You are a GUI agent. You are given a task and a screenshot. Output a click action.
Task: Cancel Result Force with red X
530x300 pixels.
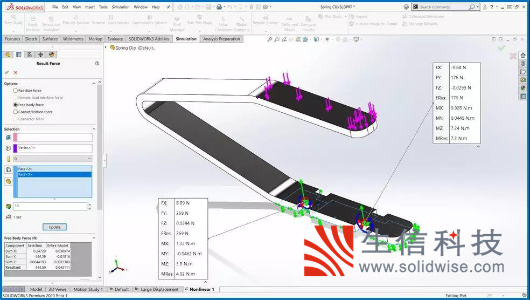(x=16, y=72)
